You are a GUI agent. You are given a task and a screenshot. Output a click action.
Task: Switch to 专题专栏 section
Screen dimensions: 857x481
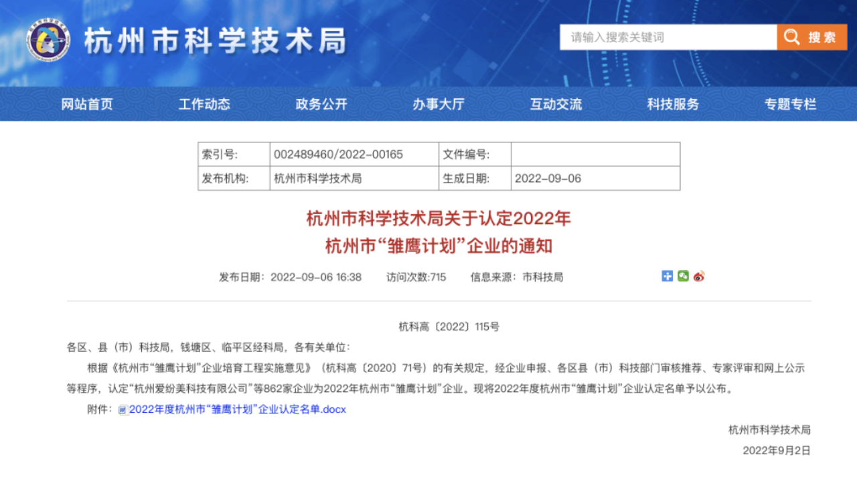pyautogui.click(x=791, y=104)
